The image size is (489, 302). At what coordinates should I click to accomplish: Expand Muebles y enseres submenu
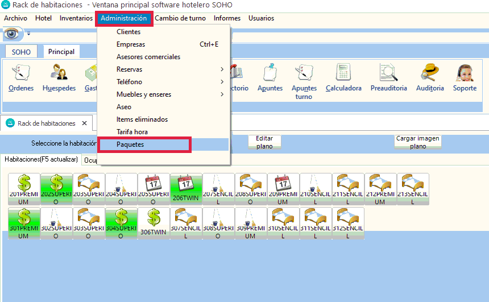click(164, 94)
